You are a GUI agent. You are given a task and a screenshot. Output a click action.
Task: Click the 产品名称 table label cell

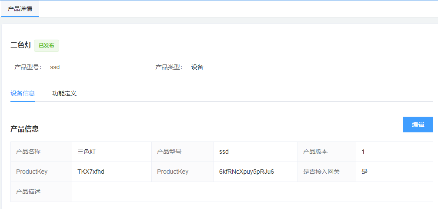click(28, 152)
